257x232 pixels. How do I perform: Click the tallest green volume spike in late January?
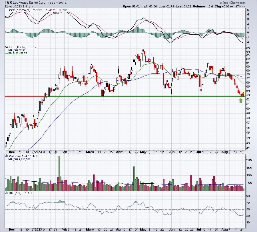pos(59,173)
